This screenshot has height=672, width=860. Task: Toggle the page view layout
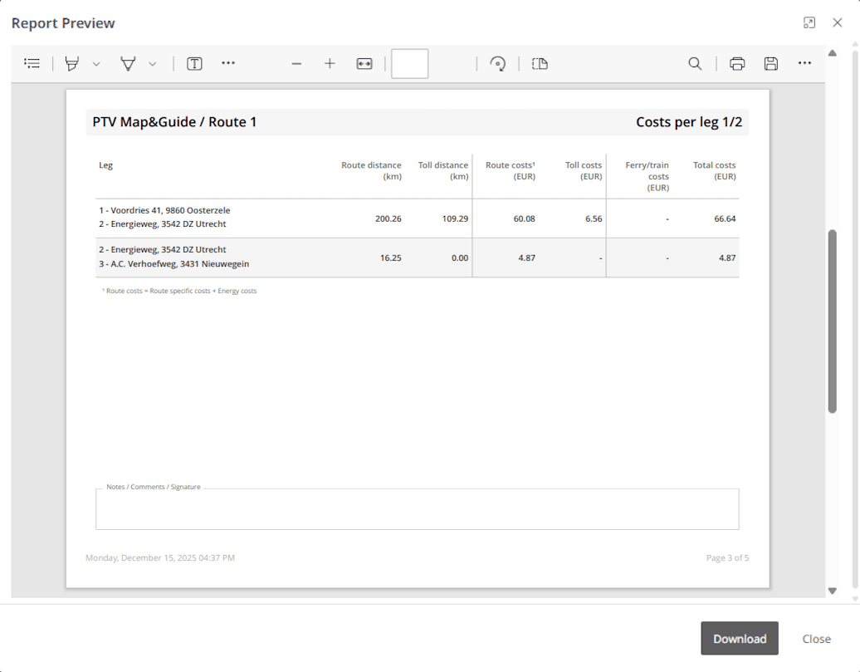tap(540, 63)
